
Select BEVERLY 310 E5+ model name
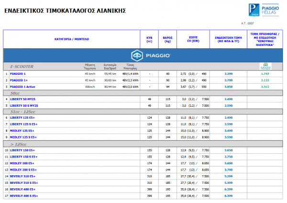click(22, 176)
